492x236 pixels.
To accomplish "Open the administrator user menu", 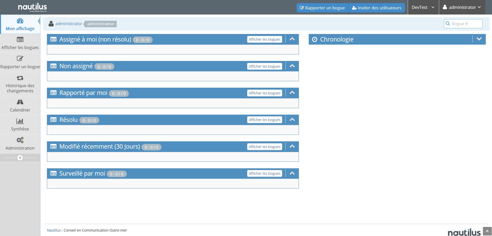I will point(463,7).
